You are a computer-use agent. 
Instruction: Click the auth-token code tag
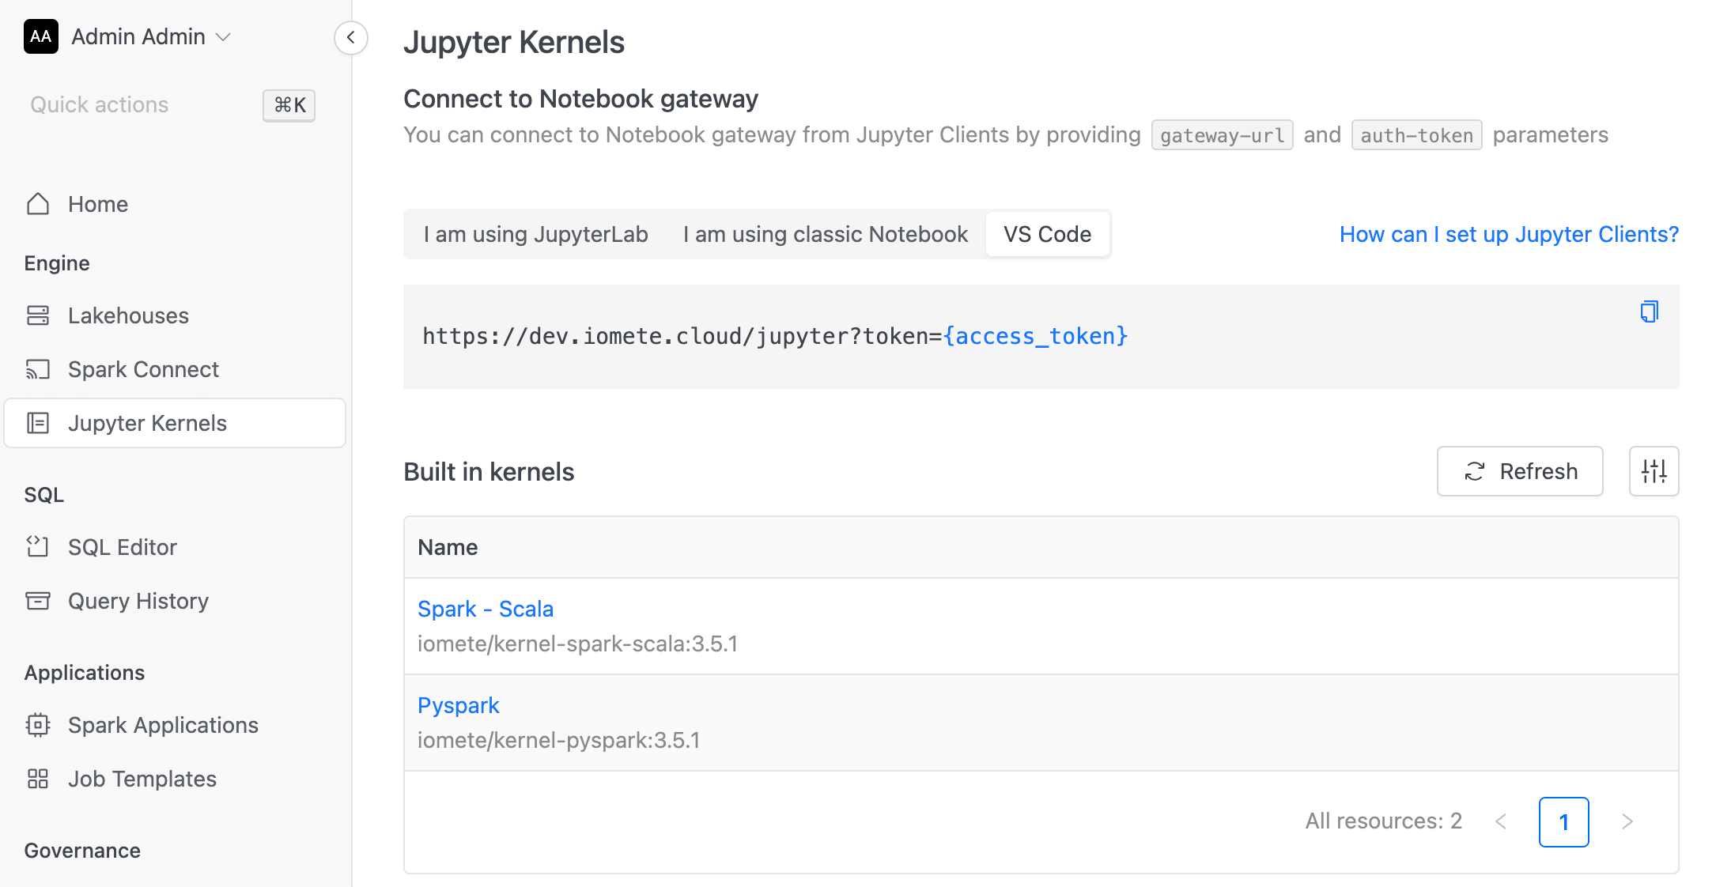pyautogui.click(x=1416, y=135)
